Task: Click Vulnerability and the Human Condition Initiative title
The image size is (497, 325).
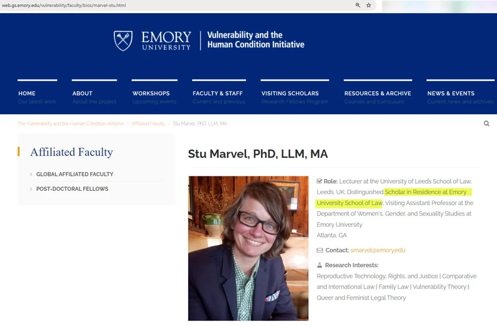Action: tap(256, 40)
